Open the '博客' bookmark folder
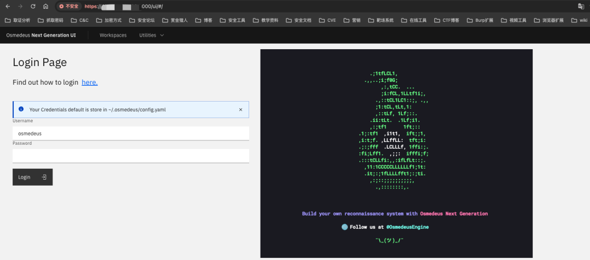This screenshot has height=260, width=590. [x=204, y=20]
